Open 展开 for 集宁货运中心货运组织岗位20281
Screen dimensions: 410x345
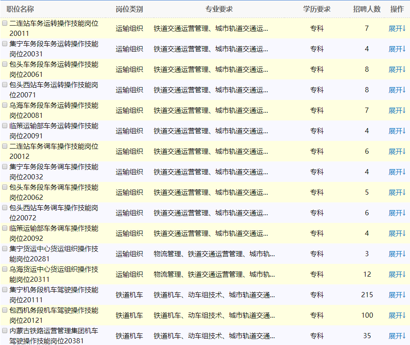pos(396,254)
